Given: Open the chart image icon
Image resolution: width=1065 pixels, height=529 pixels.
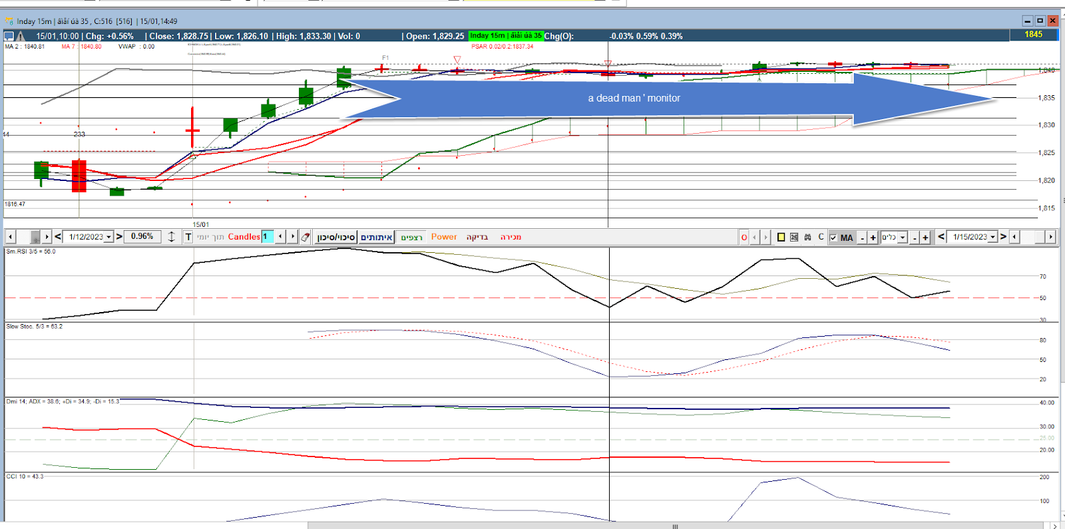Looking at the screenshot, I should click(794, 238).
